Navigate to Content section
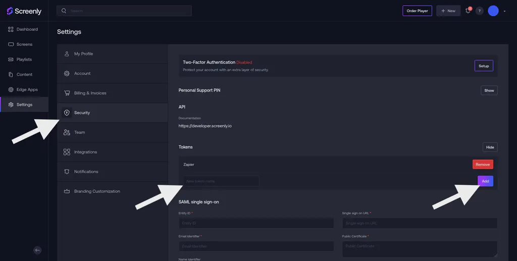Viewport: 517px width, 261px height. [x=24, y=75]
